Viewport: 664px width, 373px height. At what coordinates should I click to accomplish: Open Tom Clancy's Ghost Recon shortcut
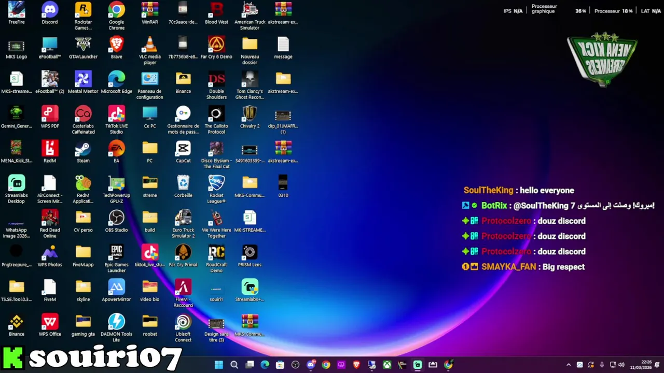(x=250, y=85)
